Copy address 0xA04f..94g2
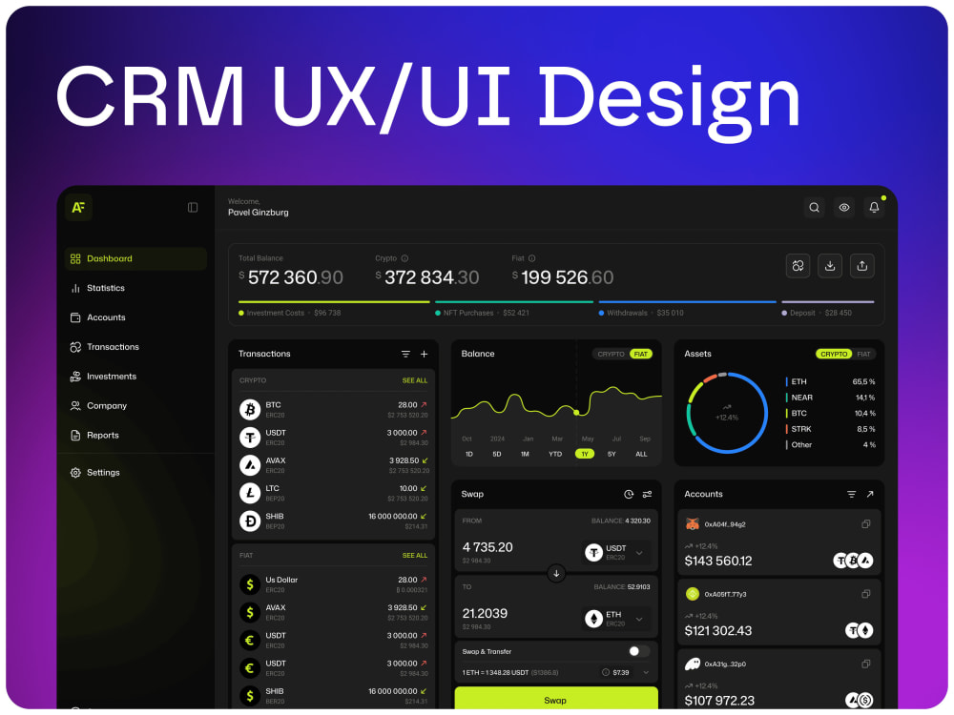Screen dimensions: 954x715 click(x=866, y=524)
